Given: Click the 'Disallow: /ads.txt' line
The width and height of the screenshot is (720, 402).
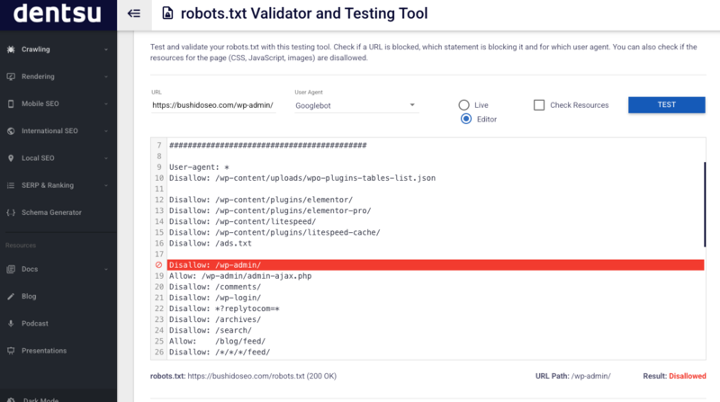Looking at the screenshot, I should click(211, 243).
